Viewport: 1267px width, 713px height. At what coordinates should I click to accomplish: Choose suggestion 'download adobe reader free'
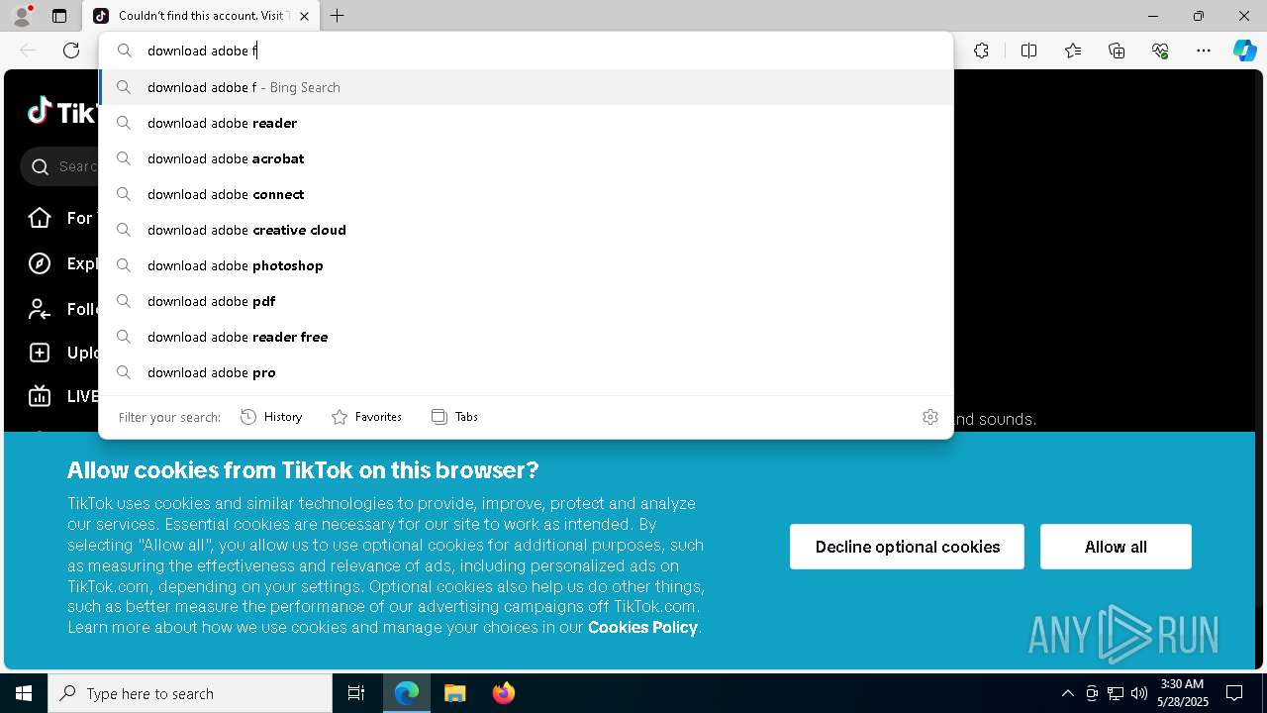click(526, 337)
